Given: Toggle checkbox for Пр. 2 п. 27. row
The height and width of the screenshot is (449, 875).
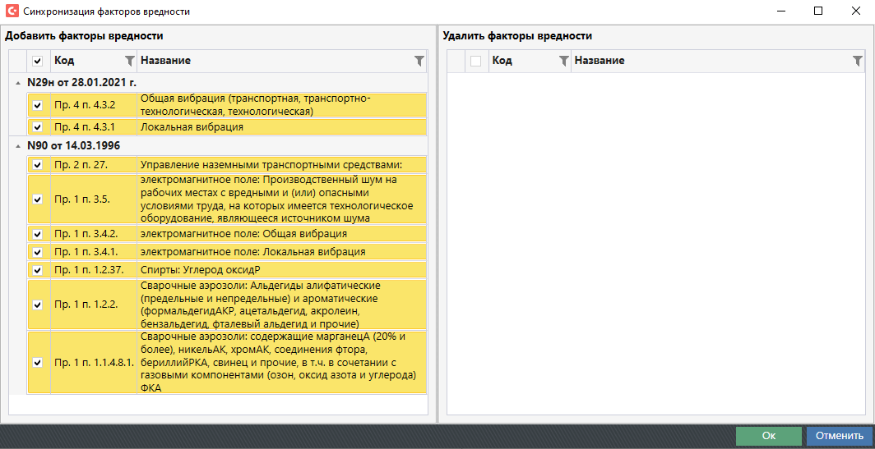Looking at the screenshot, I should point(37,165).
